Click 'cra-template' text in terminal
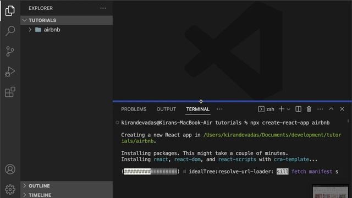Viewport: 352px width, 198px height. tap(291, 159)
